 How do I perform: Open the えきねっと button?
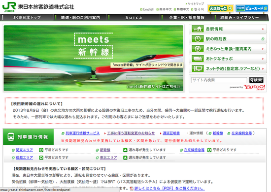click(x=220, y=8)
